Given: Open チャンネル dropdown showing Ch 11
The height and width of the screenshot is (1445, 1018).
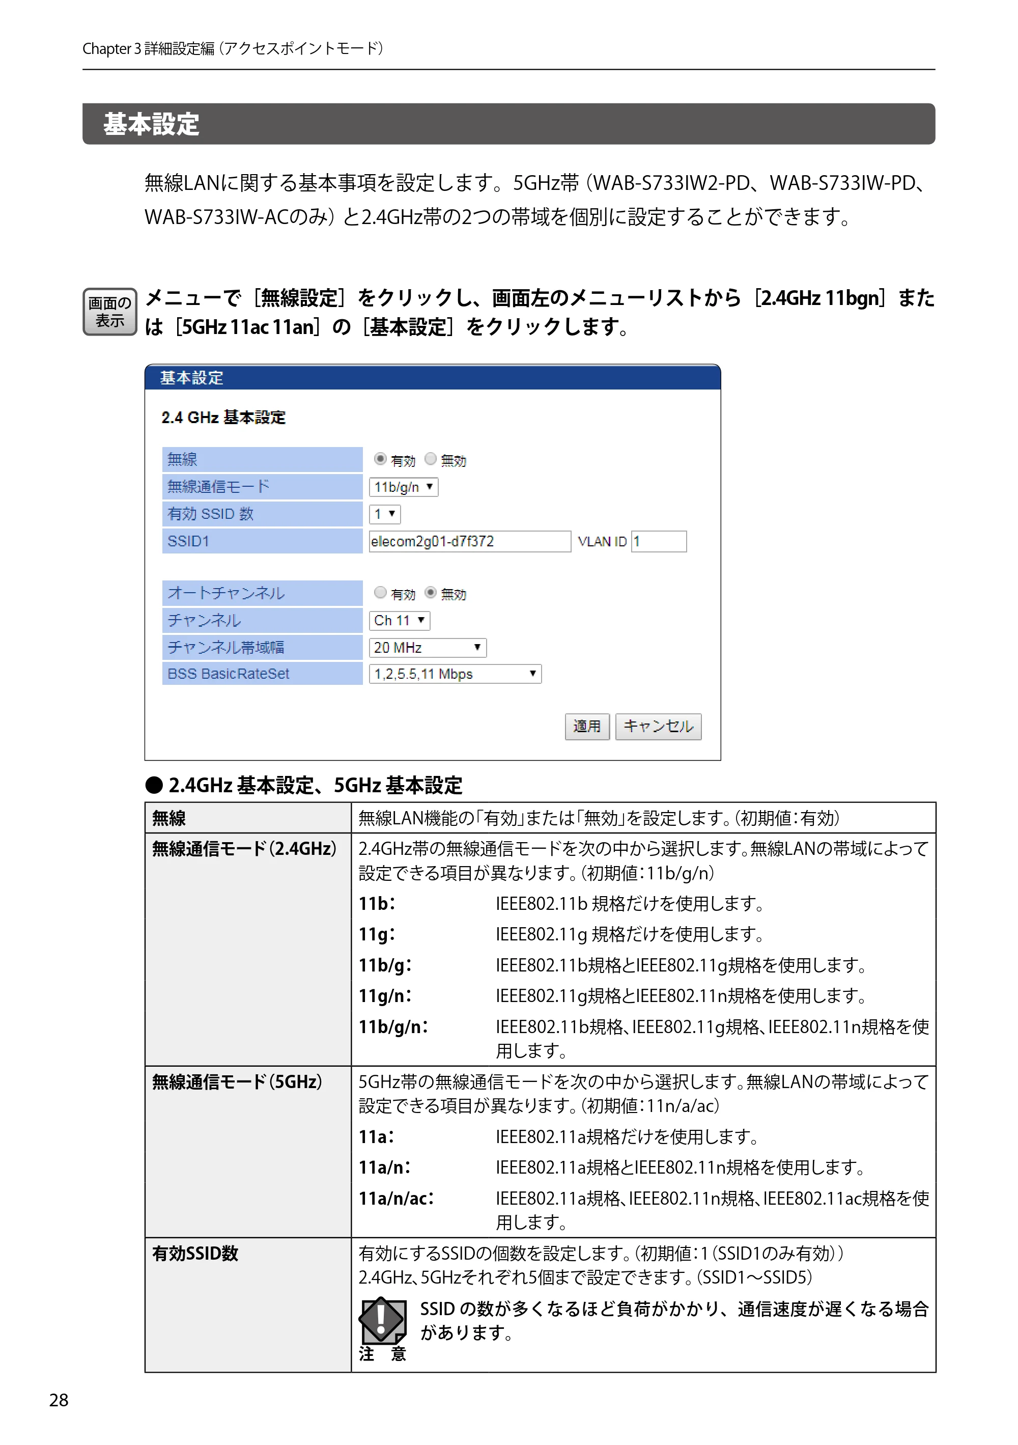Looking at the screenshot, I should pyautogui.click(x=400, y=621).
